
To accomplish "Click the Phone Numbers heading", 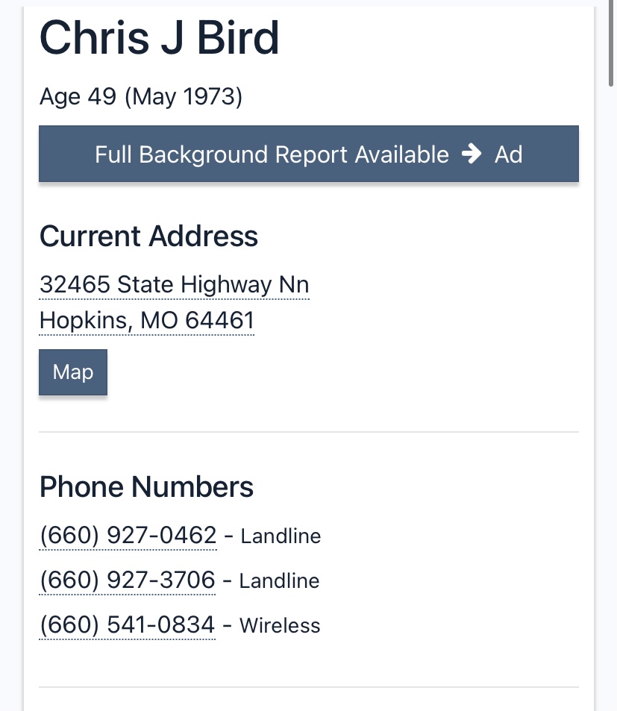I will [x=146, y=487].
